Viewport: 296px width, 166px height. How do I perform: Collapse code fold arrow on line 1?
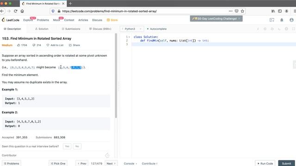pyautogui.click(x=129, y=37)
